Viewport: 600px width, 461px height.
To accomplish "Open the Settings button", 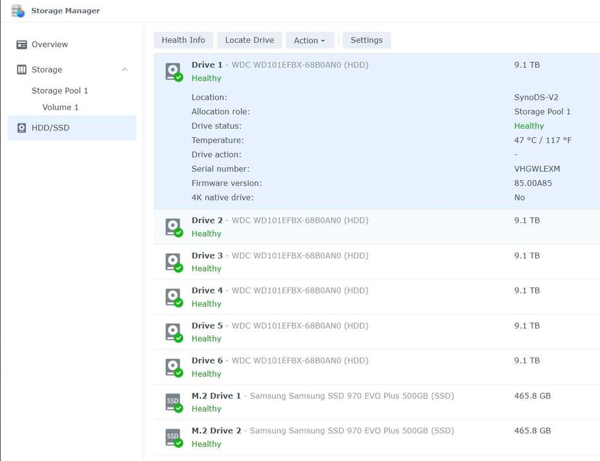I will coord(366,40).
